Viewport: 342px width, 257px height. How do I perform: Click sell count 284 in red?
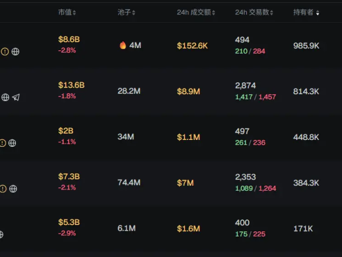(x=259, y=51)
